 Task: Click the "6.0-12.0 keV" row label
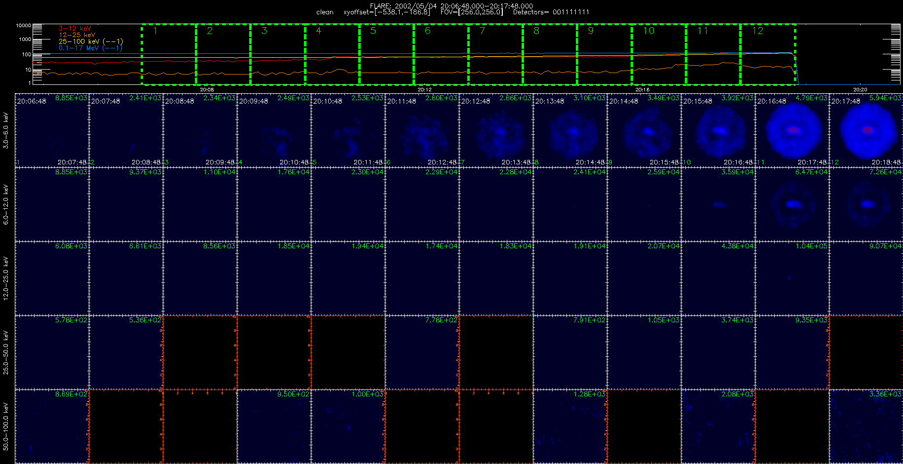[x=6, y=204]
